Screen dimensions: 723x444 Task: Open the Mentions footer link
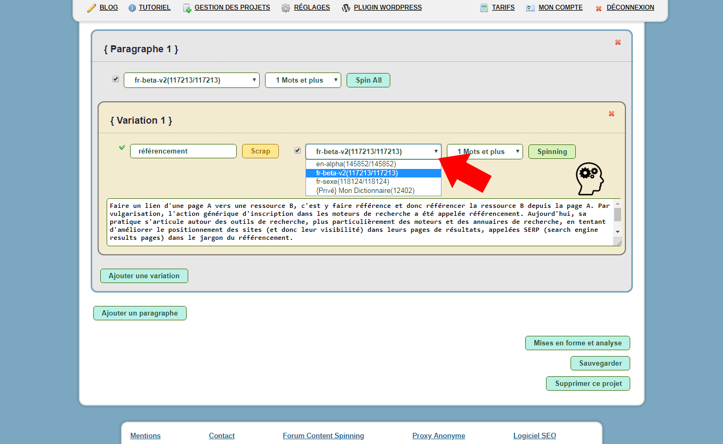point(146,435)
